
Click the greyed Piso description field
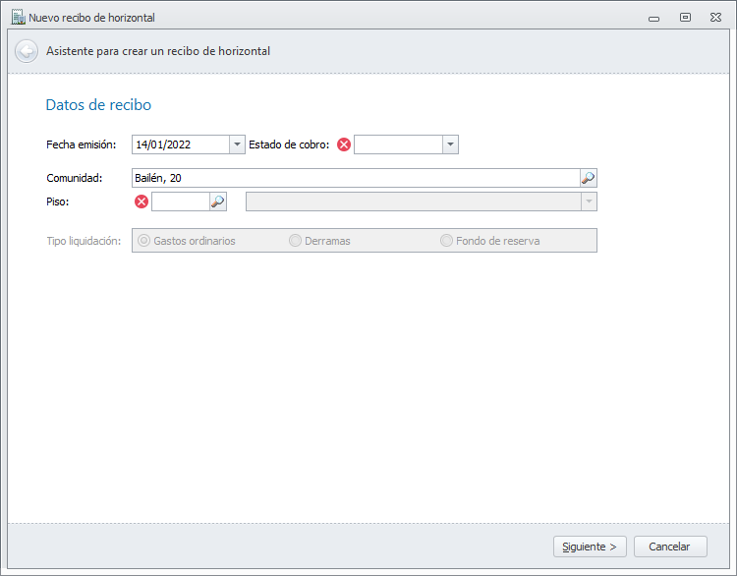pyautogui.click(x=414, y=202)
